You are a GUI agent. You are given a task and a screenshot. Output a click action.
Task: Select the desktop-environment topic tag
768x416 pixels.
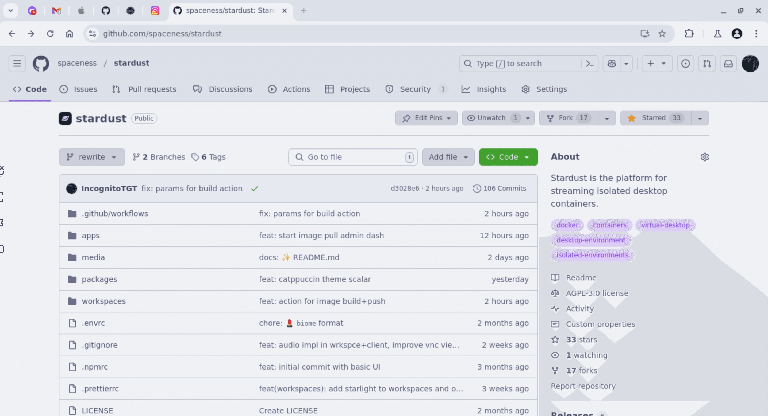[x=591, y=240]
